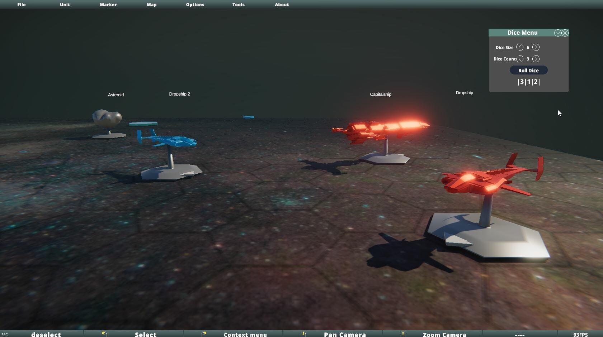This screenshot has width=603, height=337.
Task: Increase Dice Count using the right arrow
Action: [536, 58]
